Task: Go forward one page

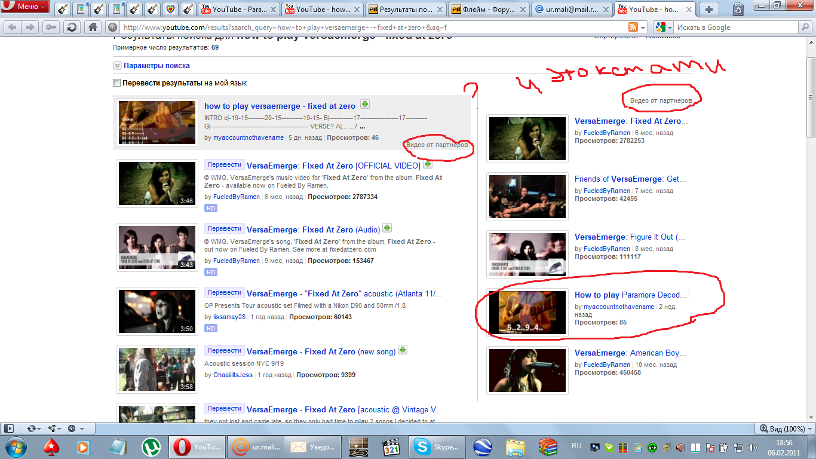Action: pos(30,27)
